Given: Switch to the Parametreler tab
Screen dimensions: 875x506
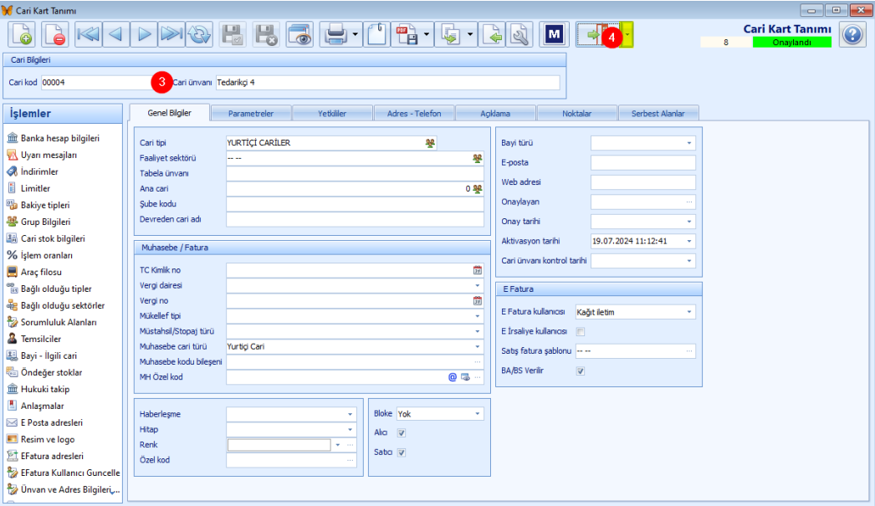Looking at the screenshot, I should 251,113.
